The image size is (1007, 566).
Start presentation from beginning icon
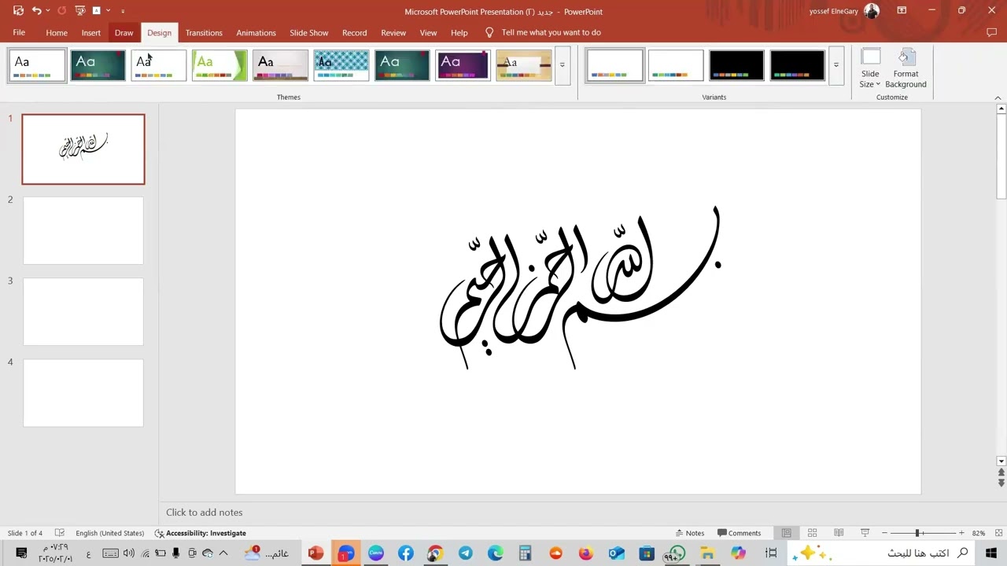pos(79,11)
